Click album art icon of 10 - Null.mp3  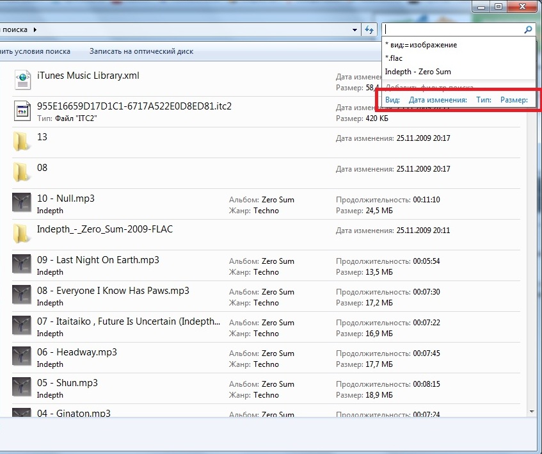(22, 203)
